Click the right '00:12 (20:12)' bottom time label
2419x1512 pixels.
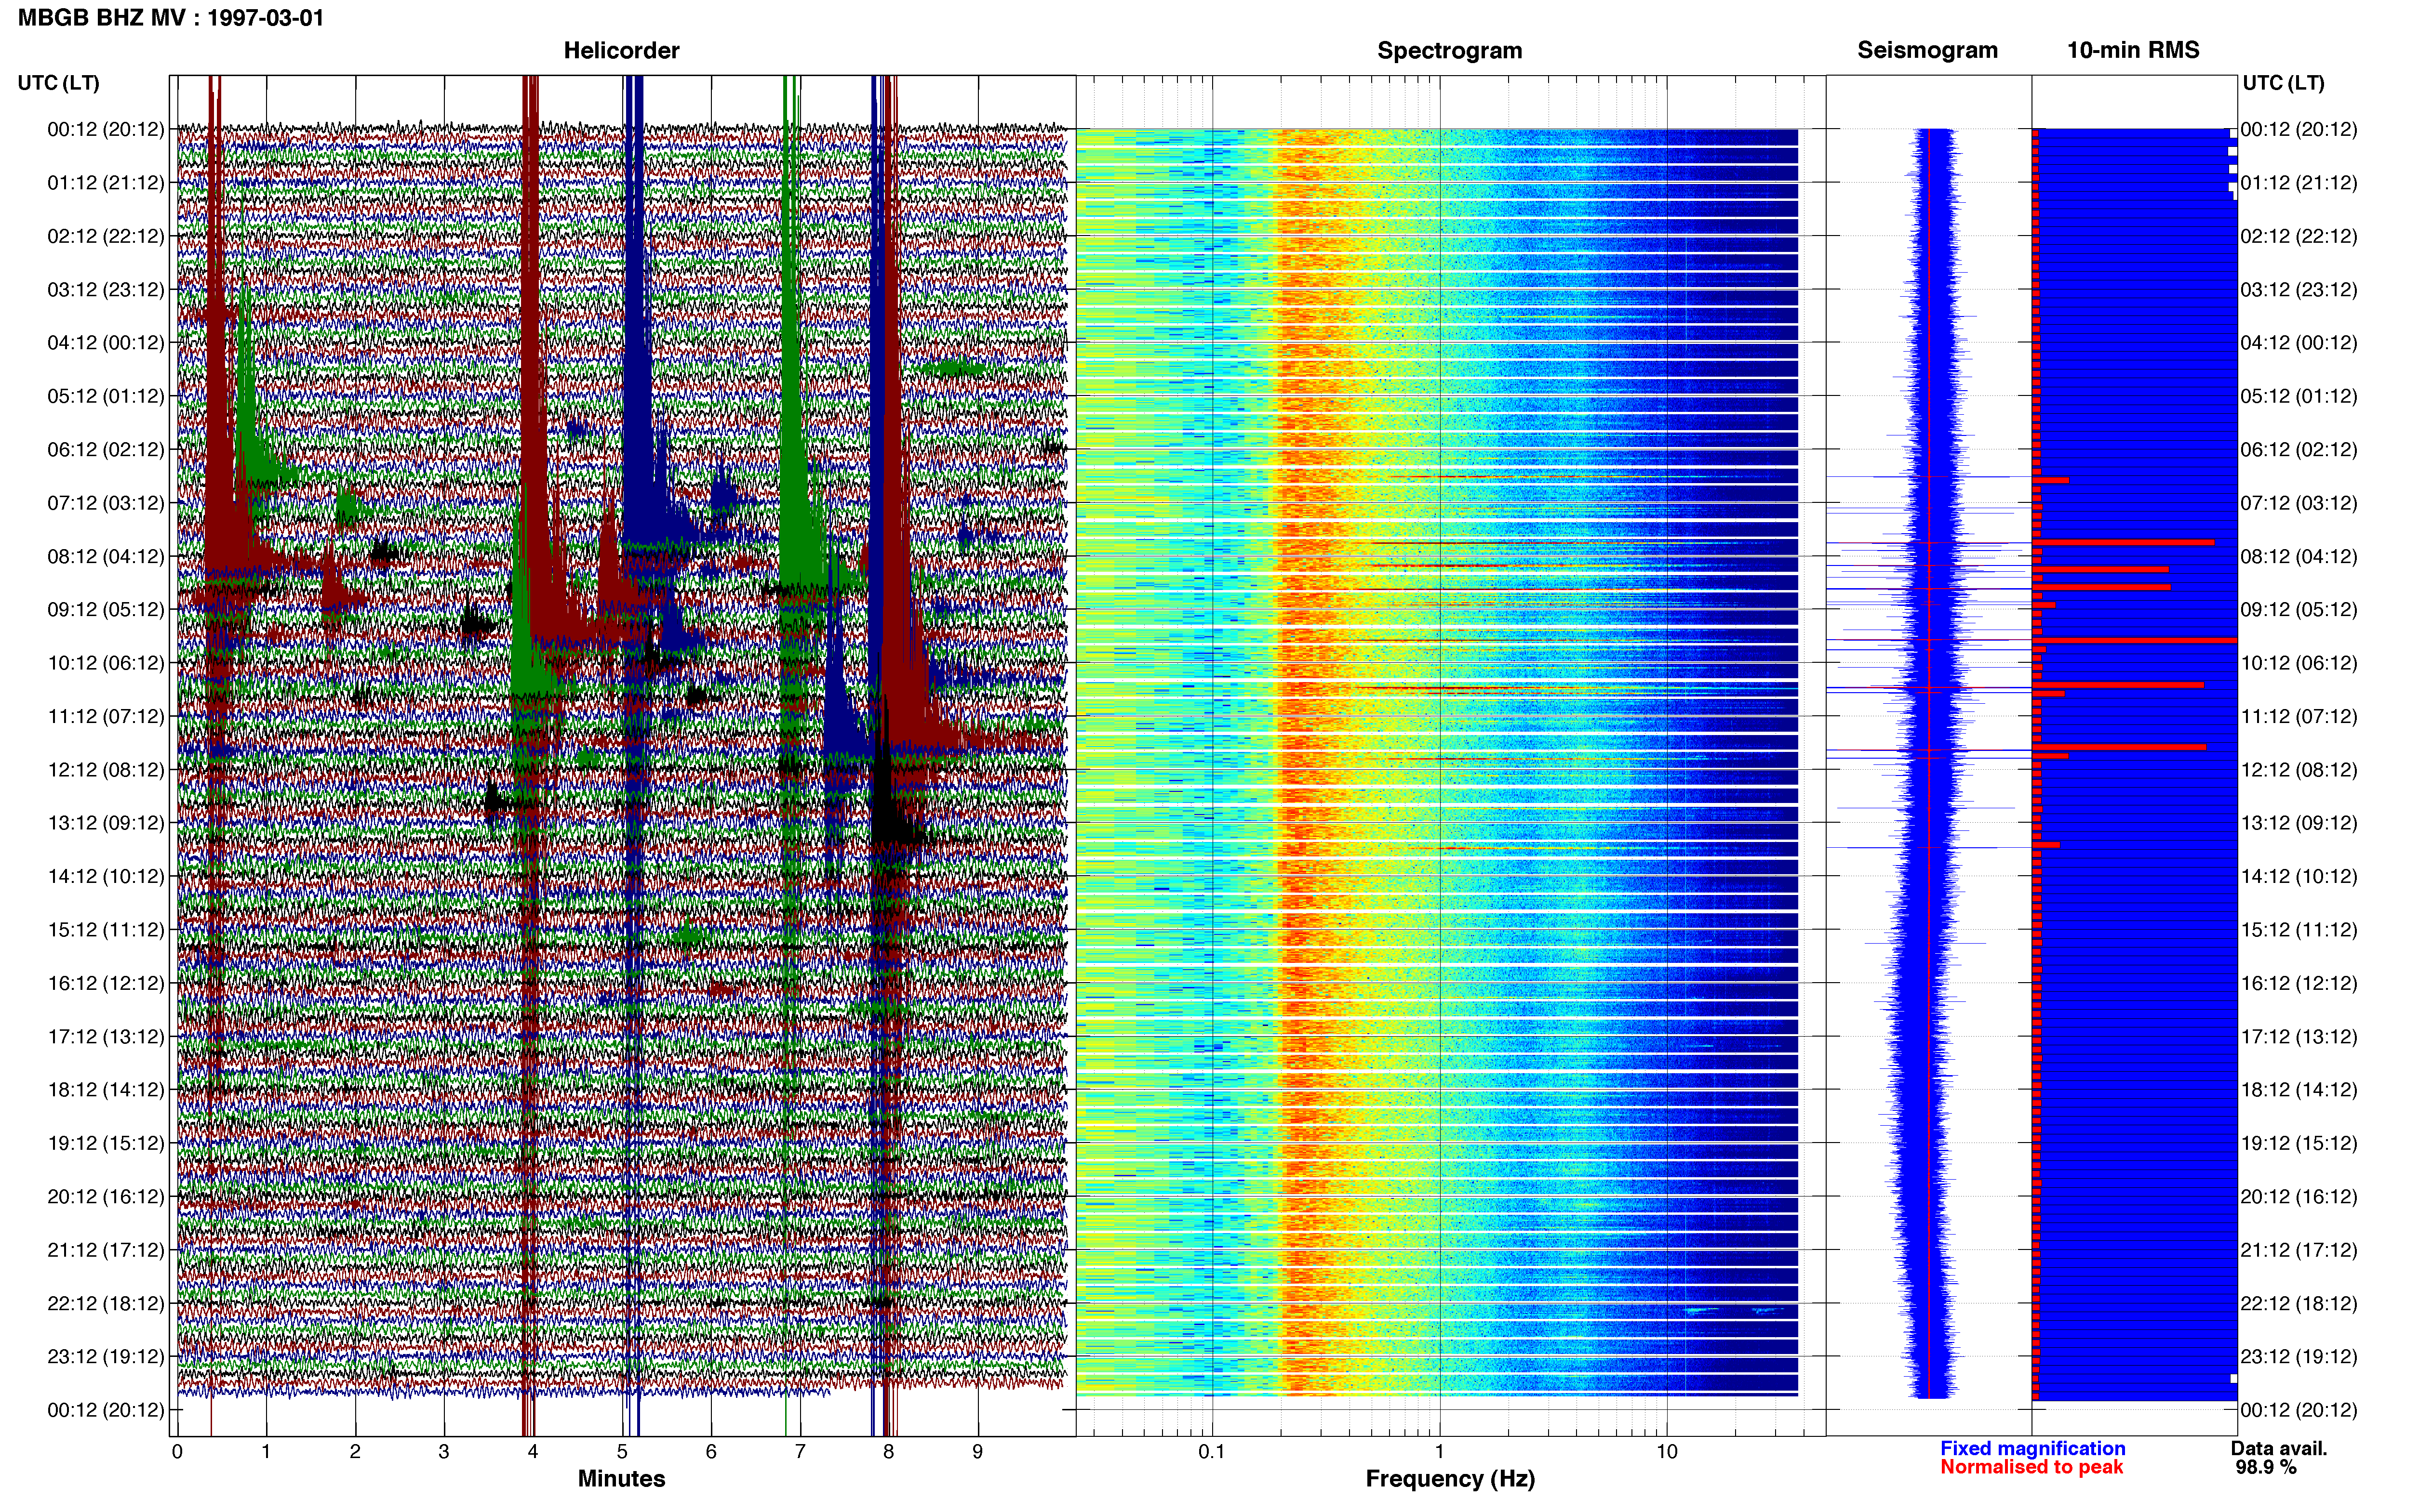[2299, 1411]
